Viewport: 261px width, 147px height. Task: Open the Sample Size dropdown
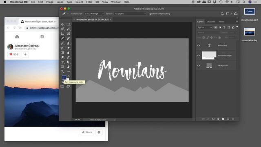pos(94,13)
